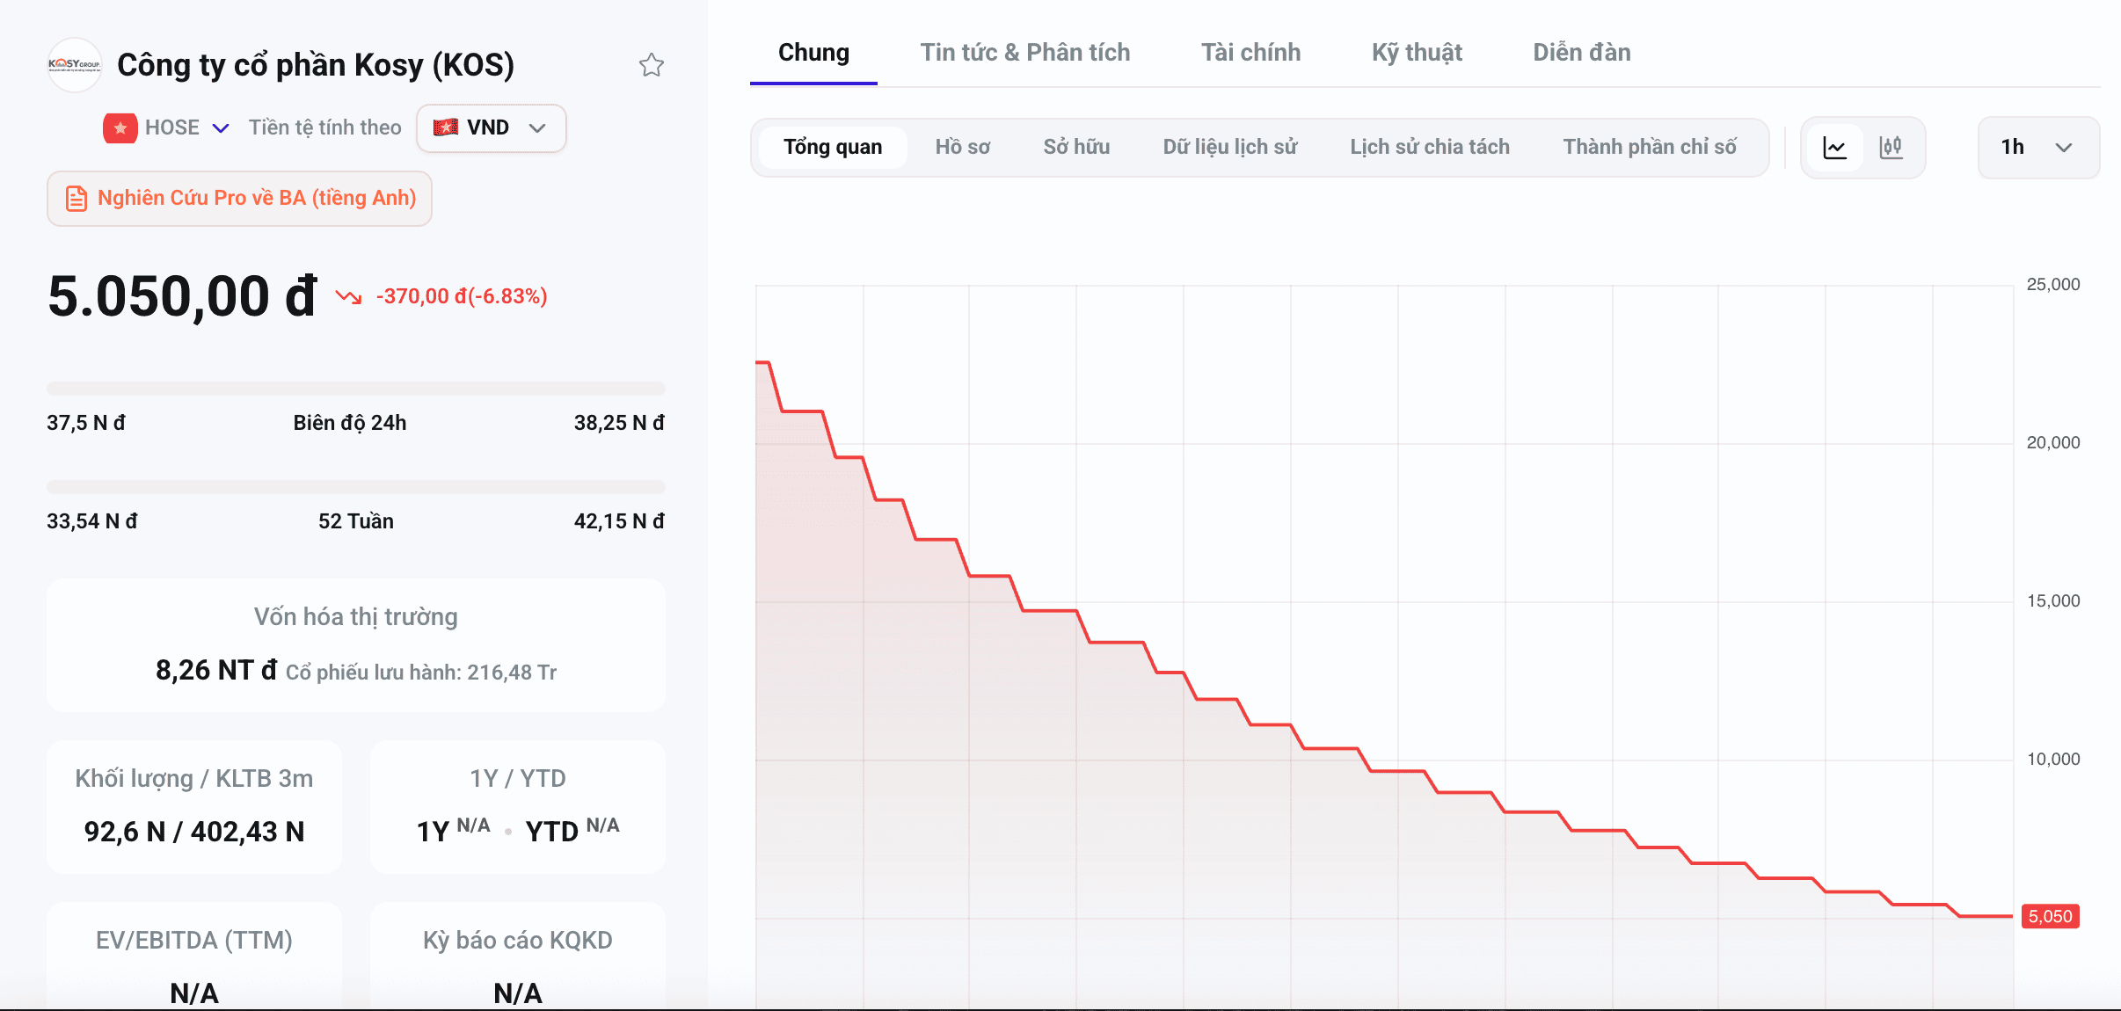Click the Khối lượng / KLTB 3m card

pos(194,807)
